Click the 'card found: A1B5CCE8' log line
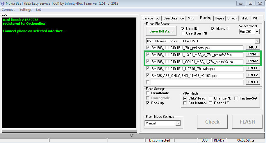Screen dimensions: 266x143 tap(21, 20)
